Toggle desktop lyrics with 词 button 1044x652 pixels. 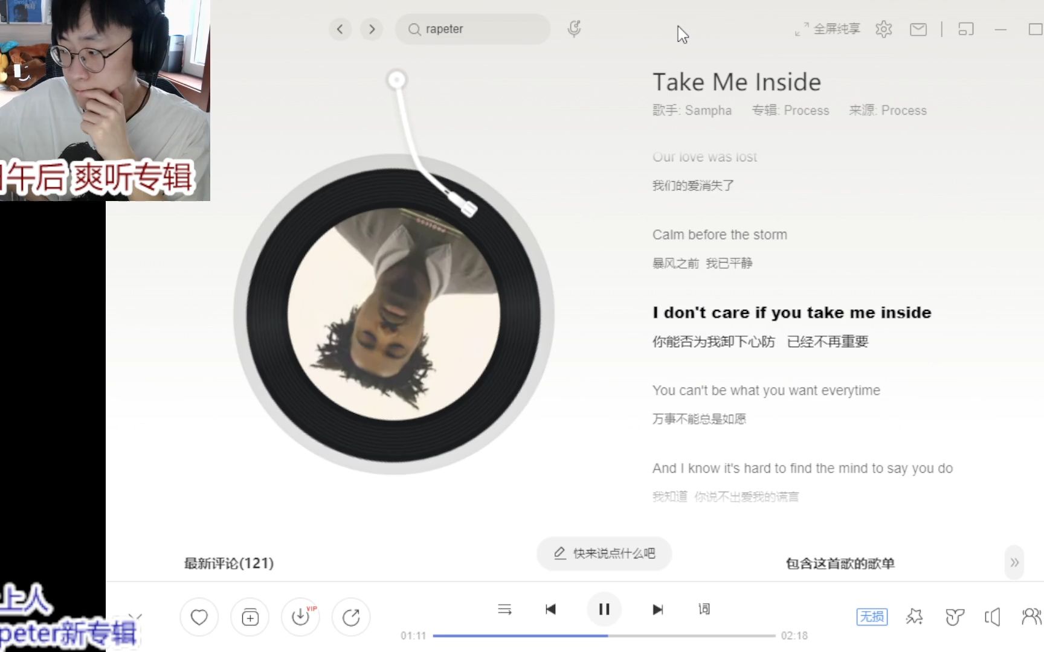tap(704, 609)
